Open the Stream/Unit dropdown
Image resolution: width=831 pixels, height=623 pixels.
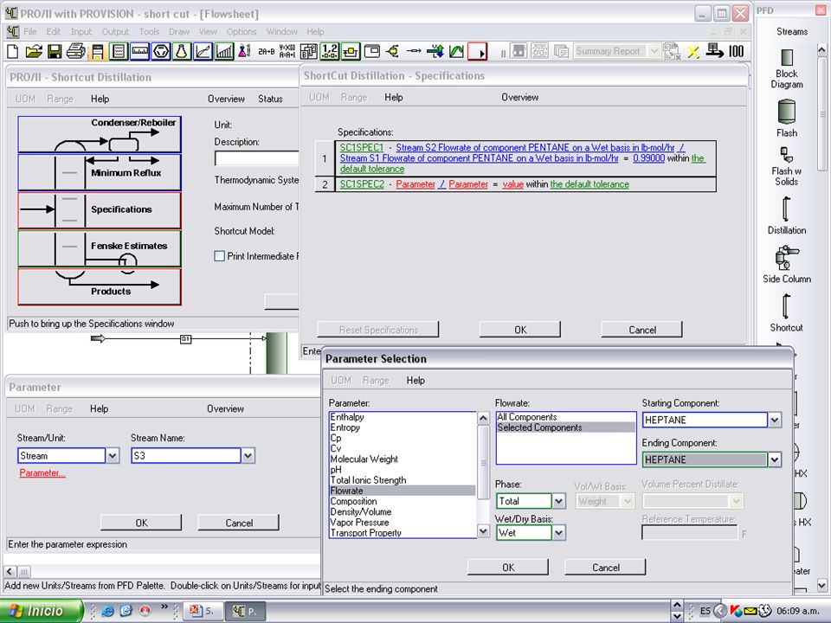(x=113, y=456)
